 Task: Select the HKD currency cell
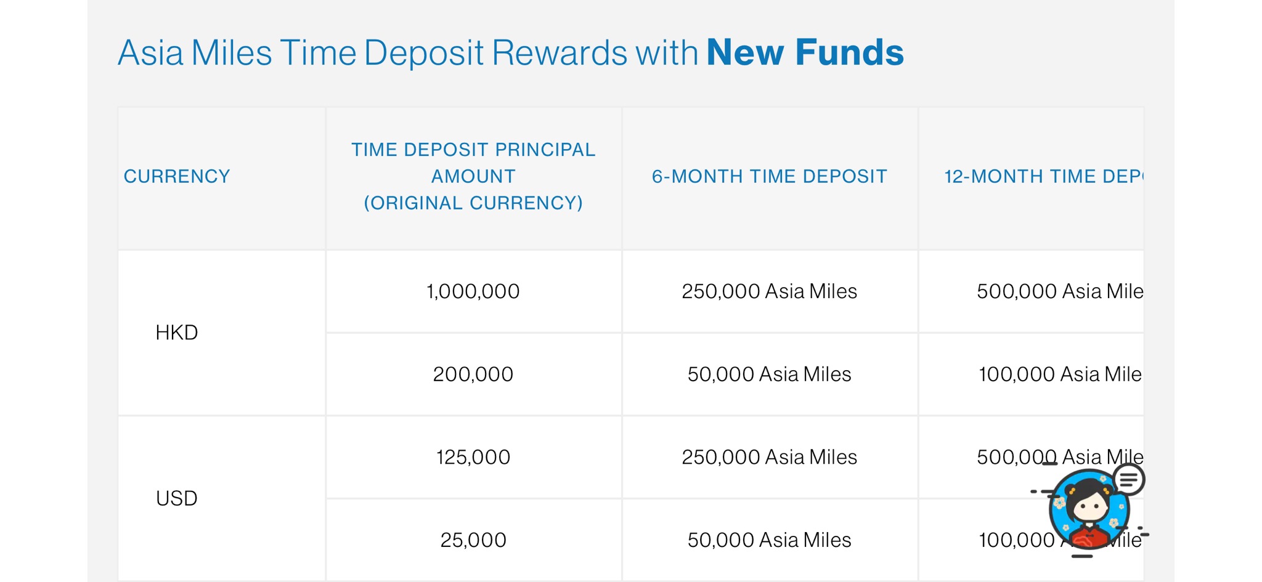tap(177, 333)
